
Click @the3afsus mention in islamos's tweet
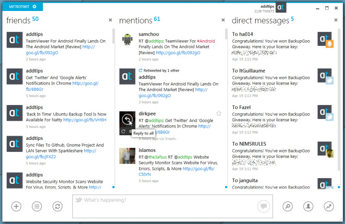[x=157, y=157]
